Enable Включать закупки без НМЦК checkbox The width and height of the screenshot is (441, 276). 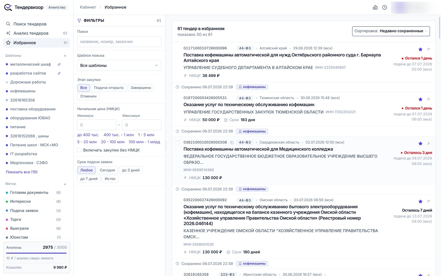(79, 150)
